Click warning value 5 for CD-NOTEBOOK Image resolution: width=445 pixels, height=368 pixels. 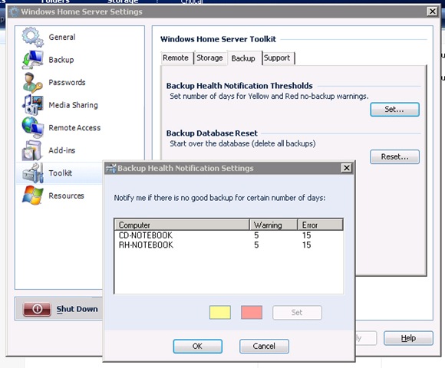coord(256,235)
